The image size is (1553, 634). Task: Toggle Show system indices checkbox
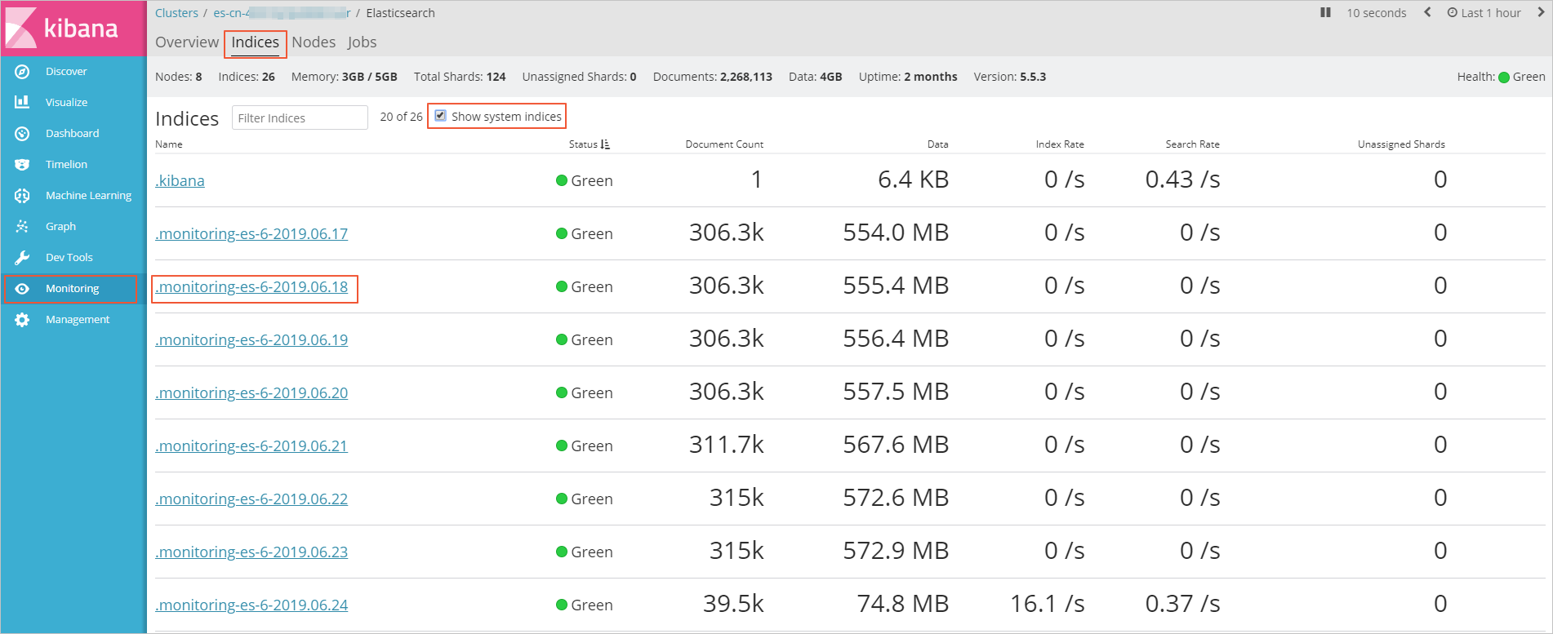point(440,116)
